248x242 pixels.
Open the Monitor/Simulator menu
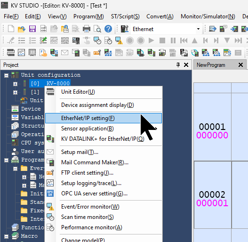(x=208, y=16)
